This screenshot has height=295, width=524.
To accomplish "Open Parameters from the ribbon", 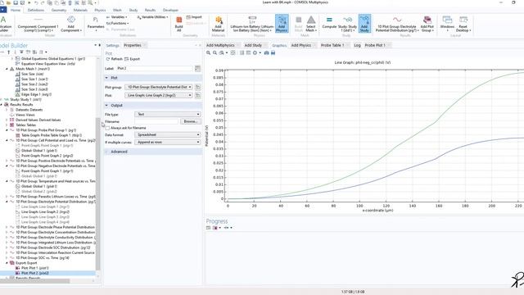I will click(x=96, y=24).
